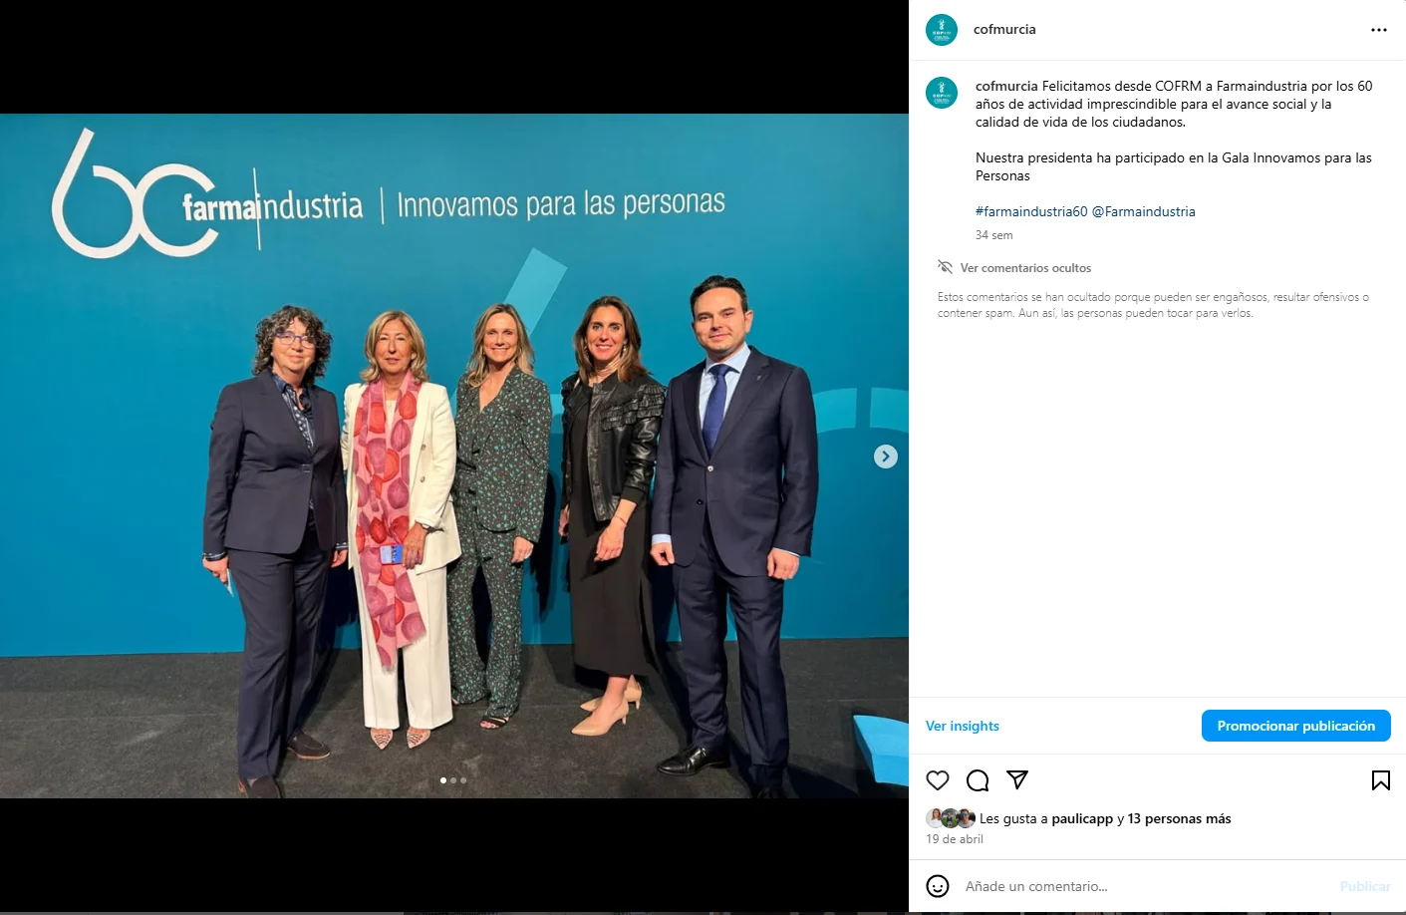Open Ver insights link
Image resolution: width=1406 pixels, height=915 pixels.
click(963, 726)
